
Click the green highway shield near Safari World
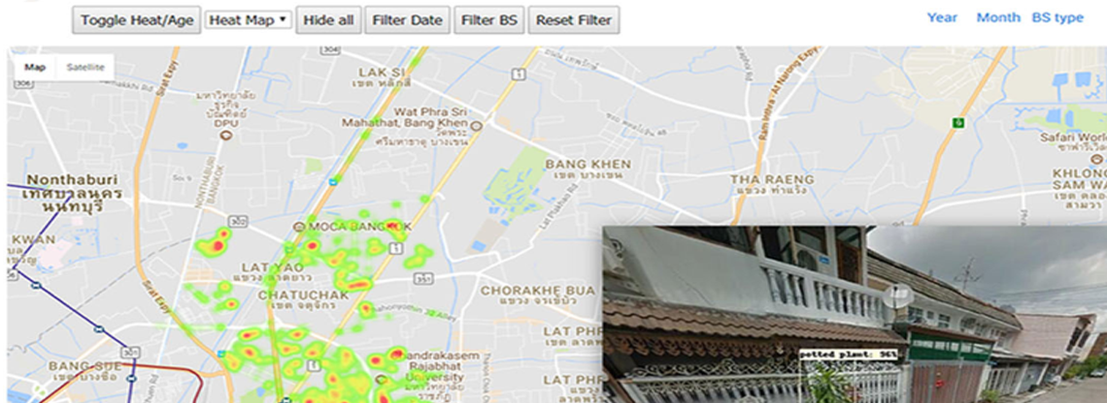[958, 123]
